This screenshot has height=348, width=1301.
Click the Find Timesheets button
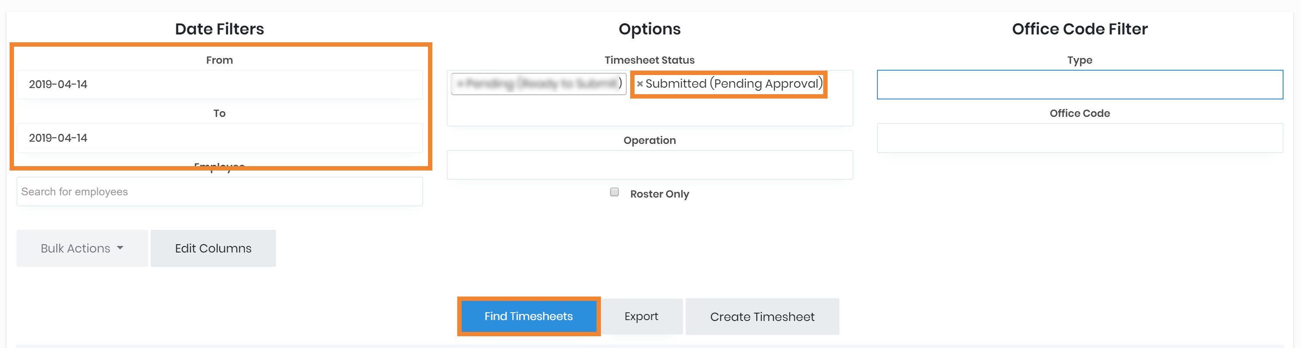pos(528,316)
